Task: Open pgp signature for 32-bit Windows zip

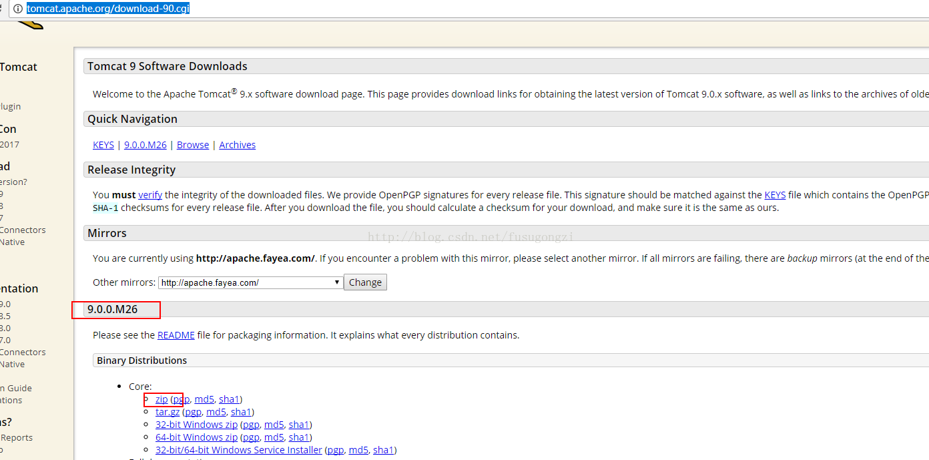Action: pos(251,425)
